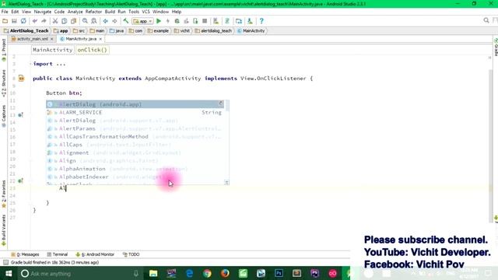Open the File menu
Screen dimensions: 498x280
click(5, 12)
